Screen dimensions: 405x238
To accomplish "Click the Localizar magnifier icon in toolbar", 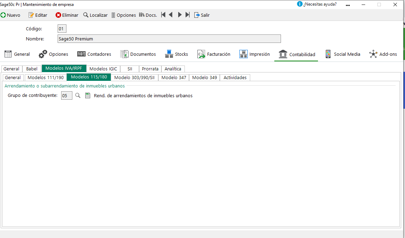I will click(86, 15).
